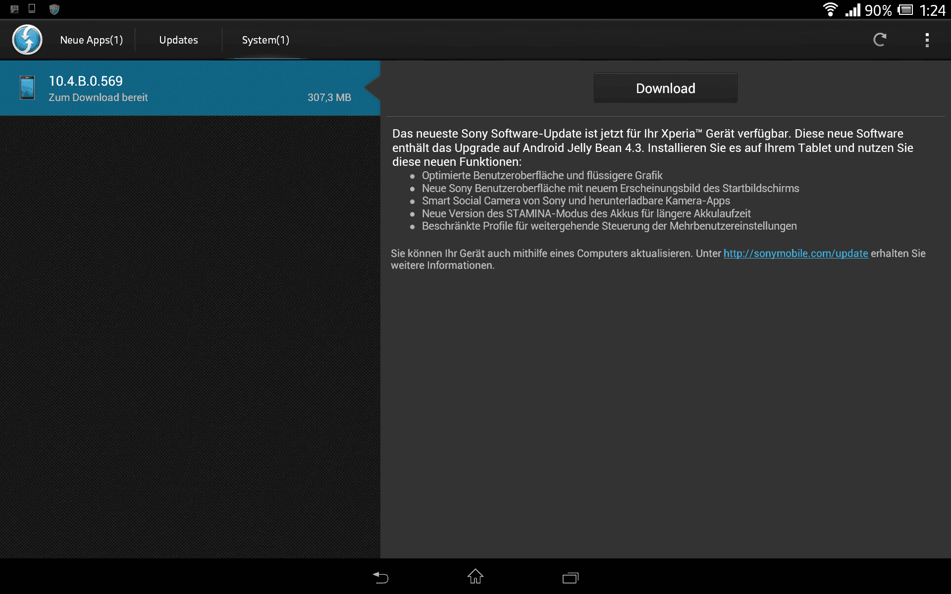The height and width of the screenshot is (594, 951).
Task: Tap the Wi-Fi status icon
Action: (830, 9)
